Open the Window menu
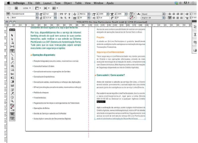Viewport: 198px width, 143px height. pyautogui.click(x=98, y=3)
